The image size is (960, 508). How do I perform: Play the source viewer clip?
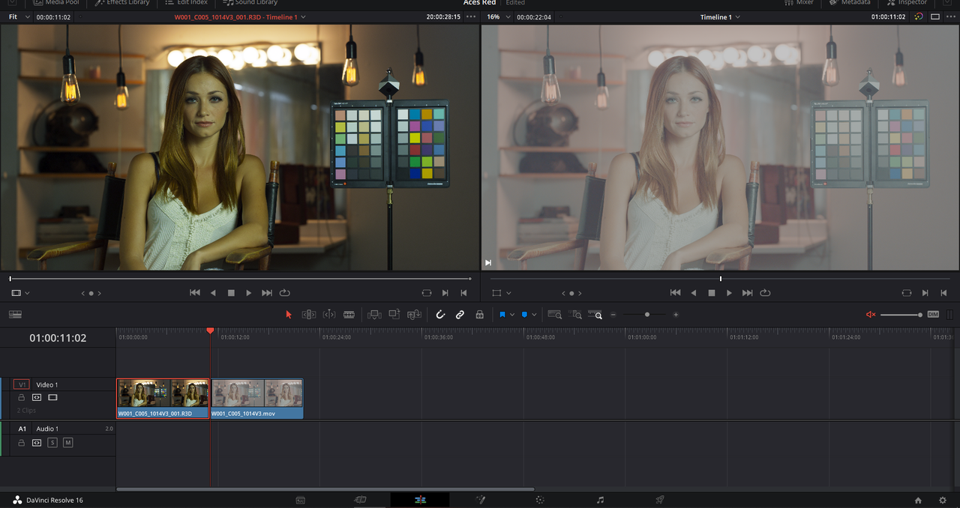(x=249, y=293)
